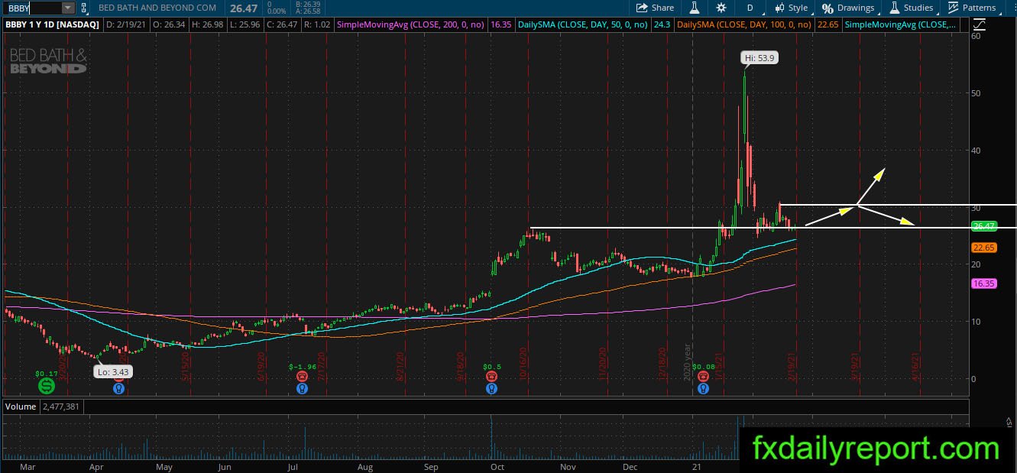The height and width of the screenshot is (473, 1017).
Task: Click the Volume study label
Action: click(21, 407)
